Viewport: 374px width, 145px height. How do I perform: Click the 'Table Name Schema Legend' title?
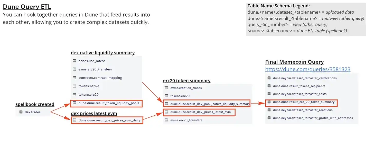279,6
